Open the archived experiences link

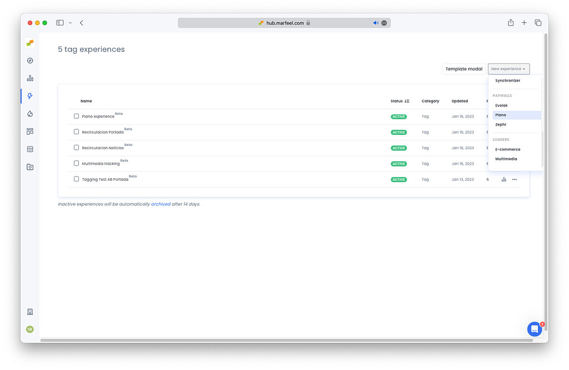pyautogui.click(x=161, y=204)
